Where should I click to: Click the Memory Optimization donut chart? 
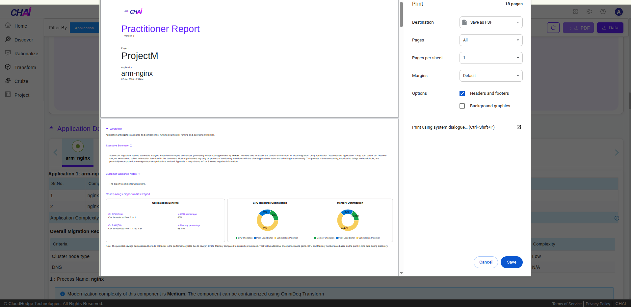pos(348,220)
